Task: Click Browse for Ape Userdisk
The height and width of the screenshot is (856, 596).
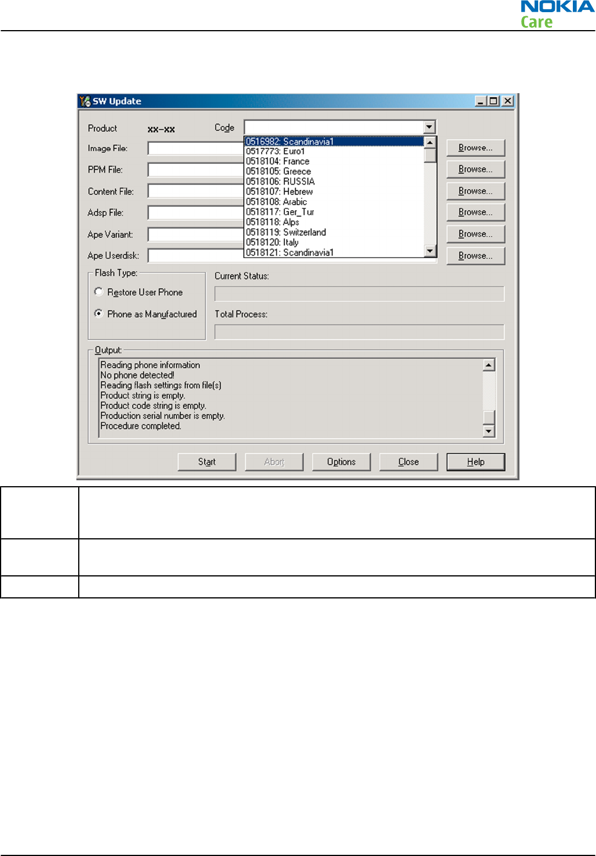Action: click(x=476, y=256)
